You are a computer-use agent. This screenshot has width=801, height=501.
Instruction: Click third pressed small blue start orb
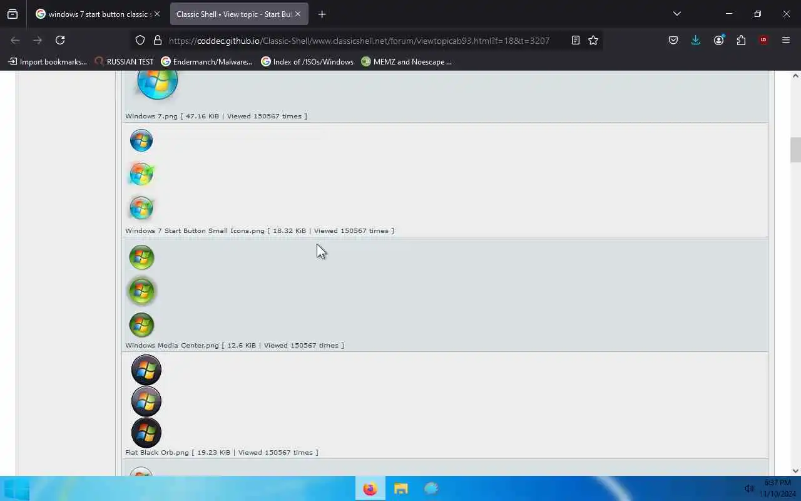click(141, 208)
